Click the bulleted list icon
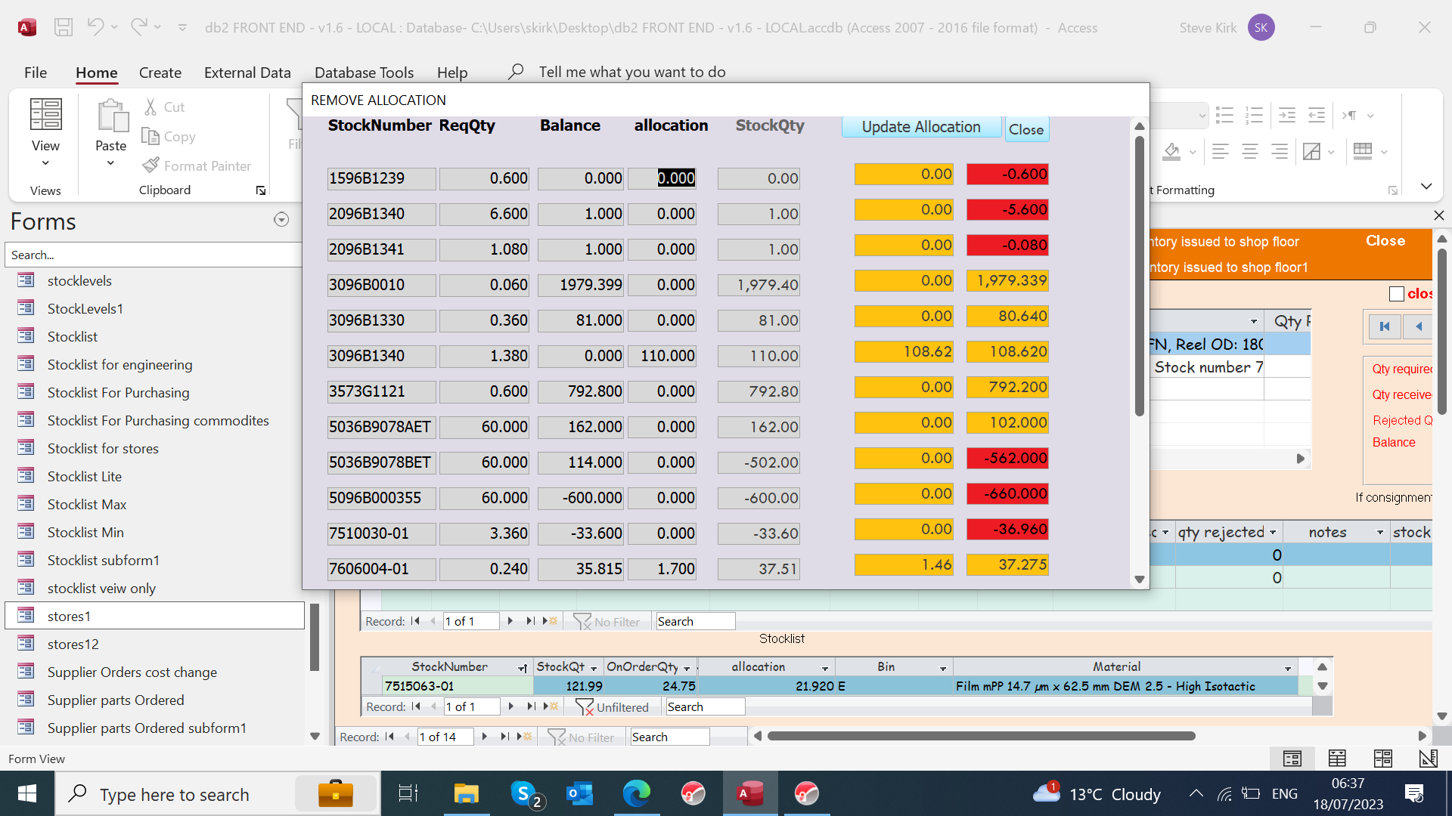1452x816 pixels. click(x=1224, y=116)
